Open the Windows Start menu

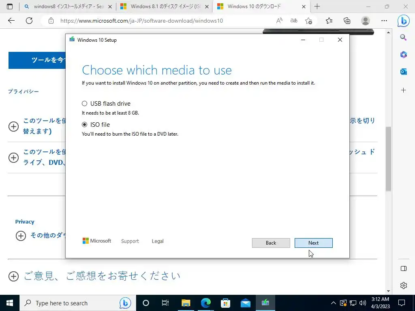[10, 303]
